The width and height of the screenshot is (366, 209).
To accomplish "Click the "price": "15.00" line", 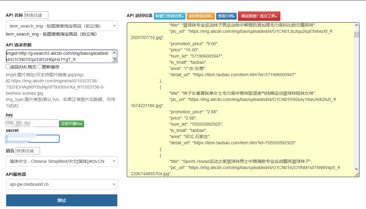I will pos(184,50).
